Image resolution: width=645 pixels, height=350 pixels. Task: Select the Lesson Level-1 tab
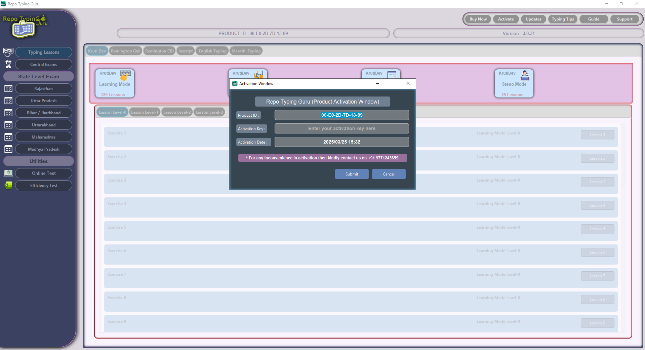[145, 112]
